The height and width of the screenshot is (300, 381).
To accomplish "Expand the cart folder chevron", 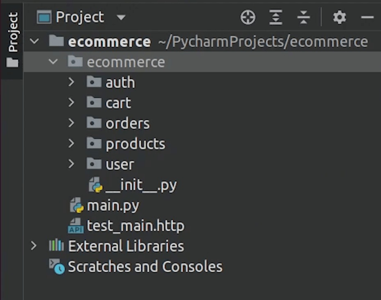I will tap(72, 103).
